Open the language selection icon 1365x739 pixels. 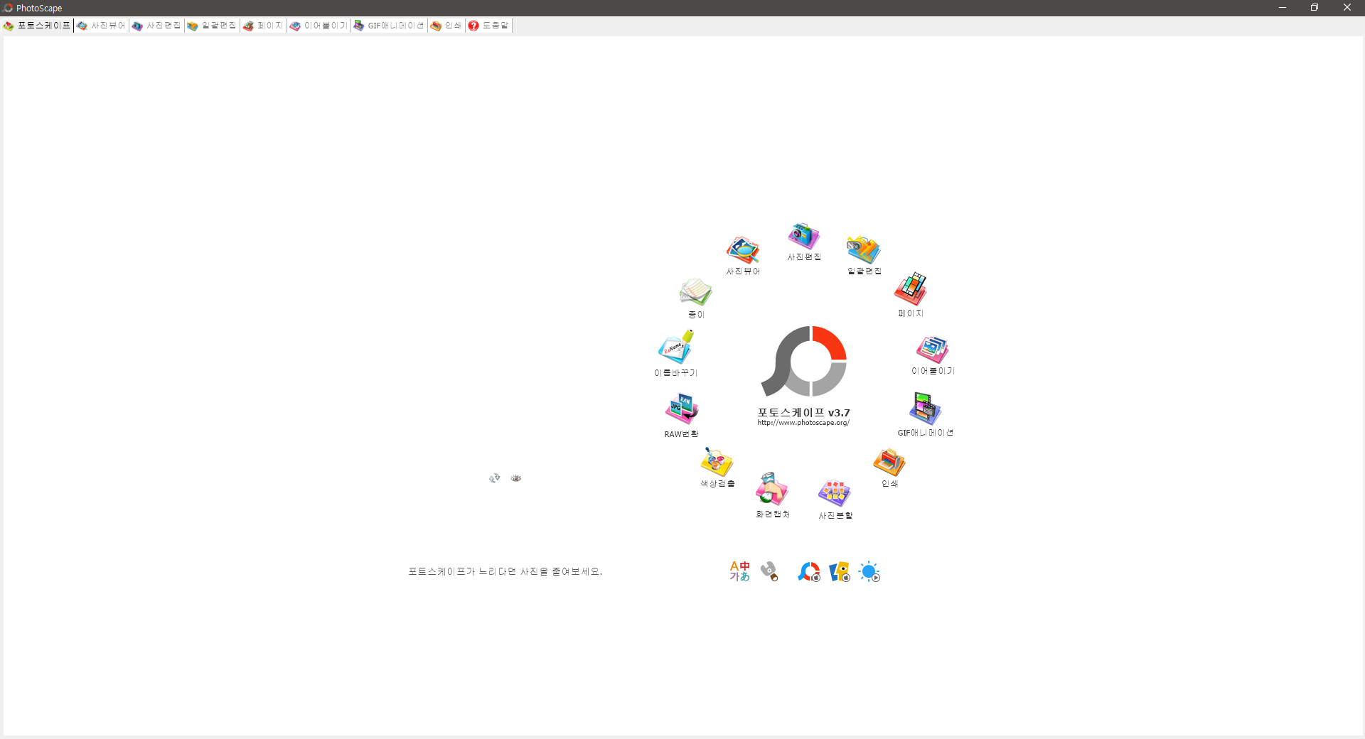[x=739, y=571]
